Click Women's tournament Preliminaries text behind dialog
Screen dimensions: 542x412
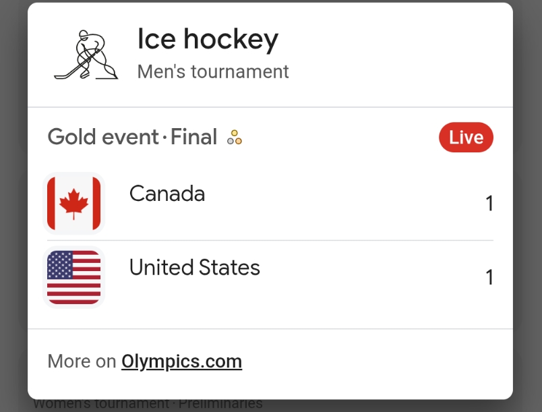pyautogui.click(x=148, y=405)
